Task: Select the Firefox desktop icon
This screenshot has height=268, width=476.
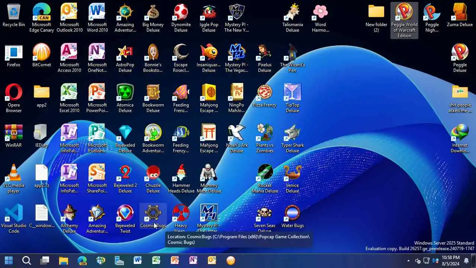Action: coord(14,56)
